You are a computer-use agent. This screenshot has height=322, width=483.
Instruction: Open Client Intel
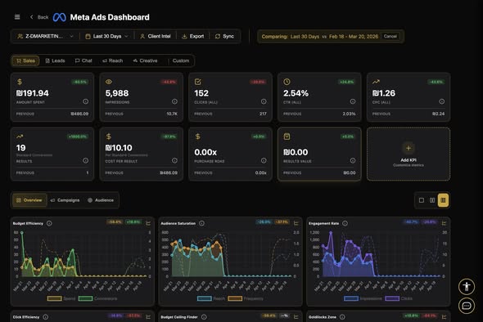coord(156,36)
